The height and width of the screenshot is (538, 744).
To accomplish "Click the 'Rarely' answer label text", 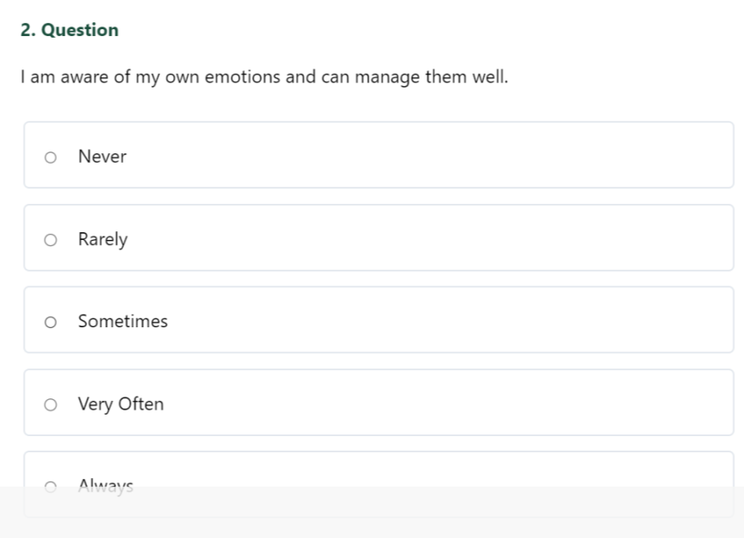I will [103, 240].
